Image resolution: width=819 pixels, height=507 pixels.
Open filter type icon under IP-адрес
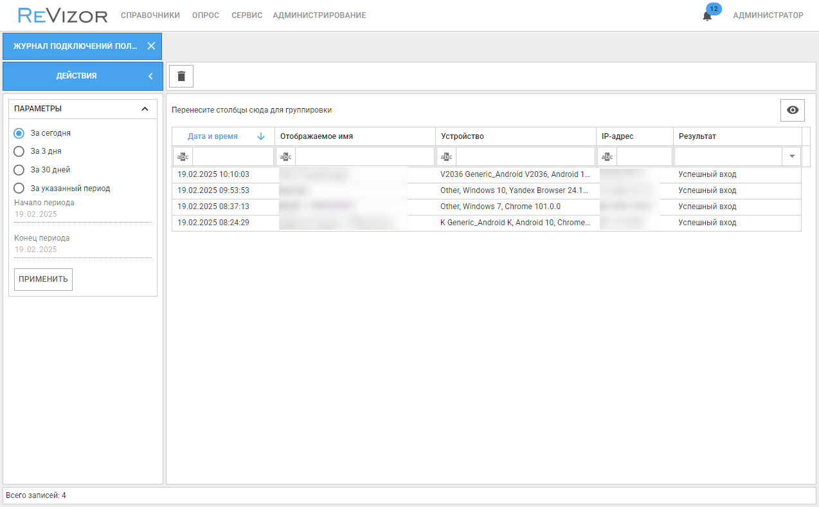pyautogui.click(x=607, y=156)
